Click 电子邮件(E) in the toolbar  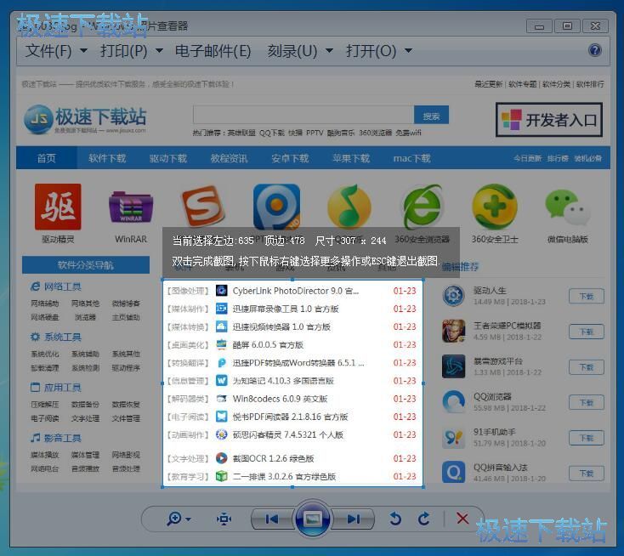coord(213,51)
